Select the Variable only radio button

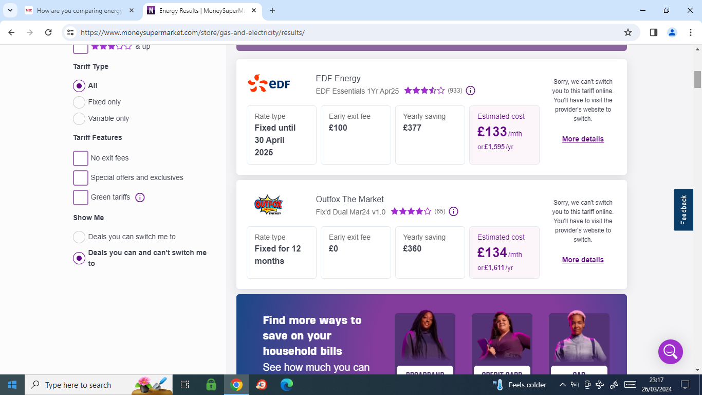click(x=79, y=118)
